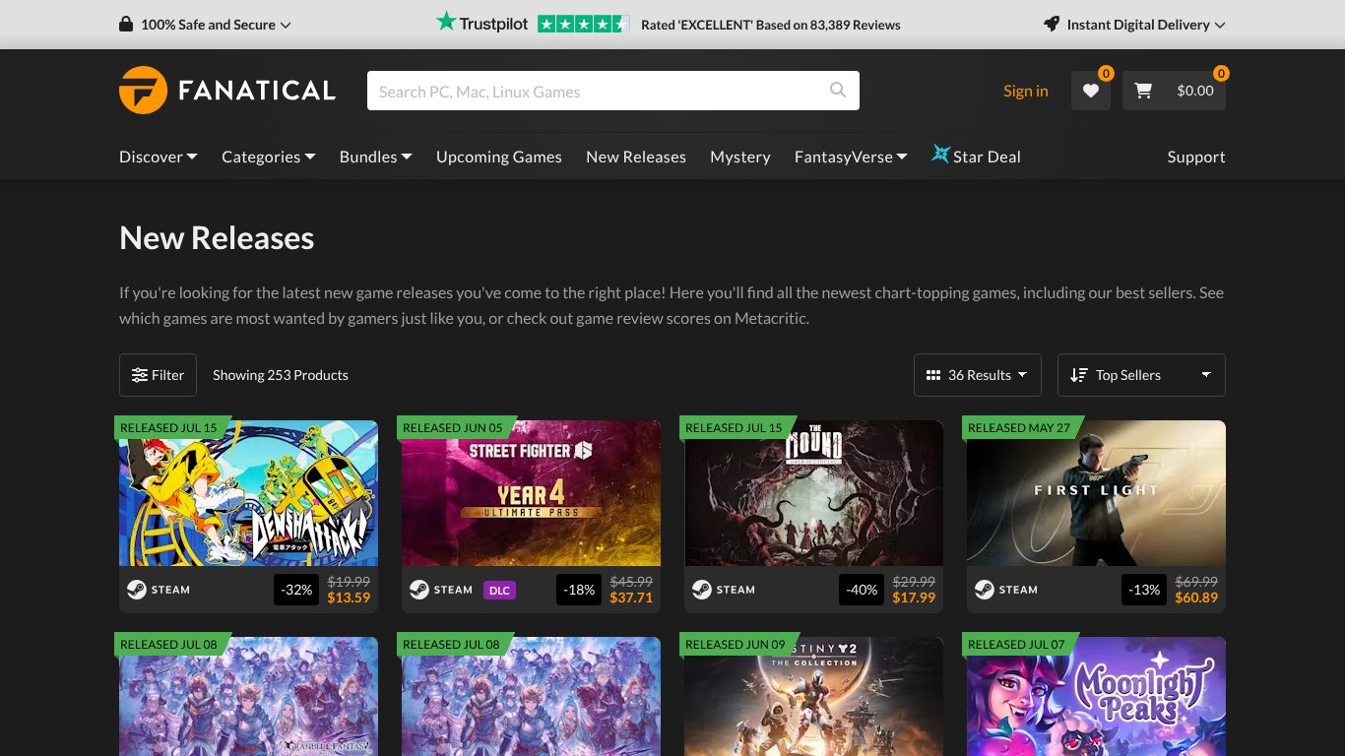Open the Densha Attack game thumbnail
1345x756 pixels.
[x=248, y=493]
